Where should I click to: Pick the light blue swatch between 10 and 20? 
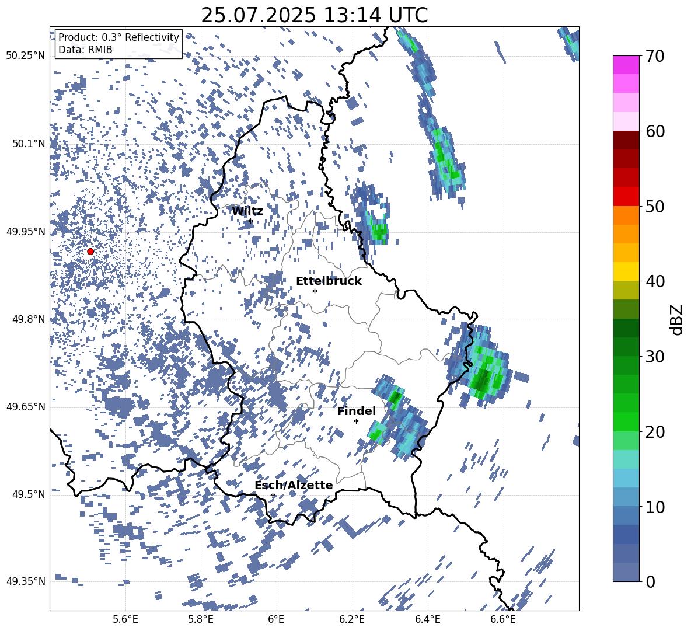626,478
